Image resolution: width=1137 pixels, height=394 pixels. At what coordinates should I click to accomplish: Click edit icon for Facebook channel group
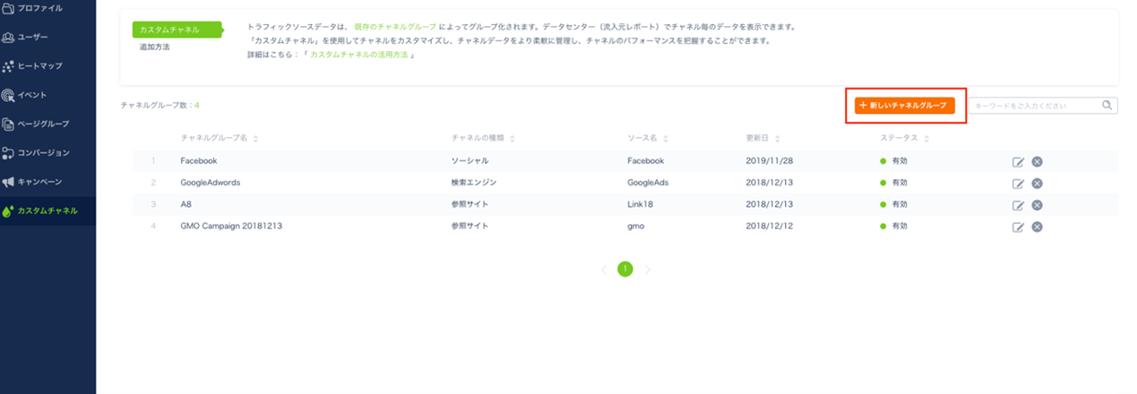point(1018,162)
